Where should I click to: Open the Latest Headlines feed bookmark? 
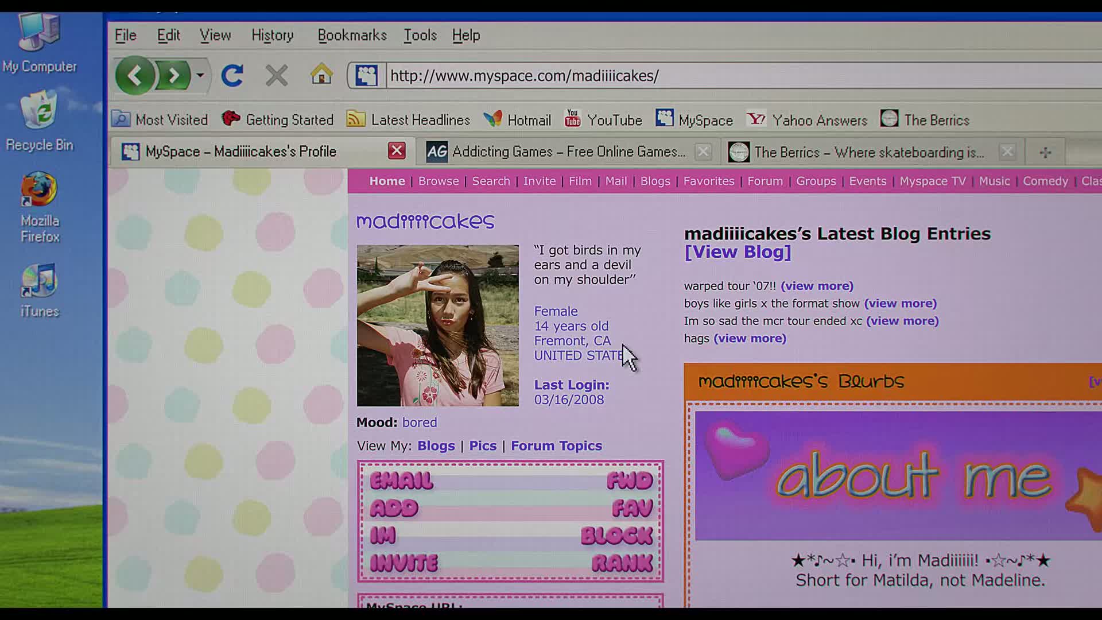click(409, 119)
